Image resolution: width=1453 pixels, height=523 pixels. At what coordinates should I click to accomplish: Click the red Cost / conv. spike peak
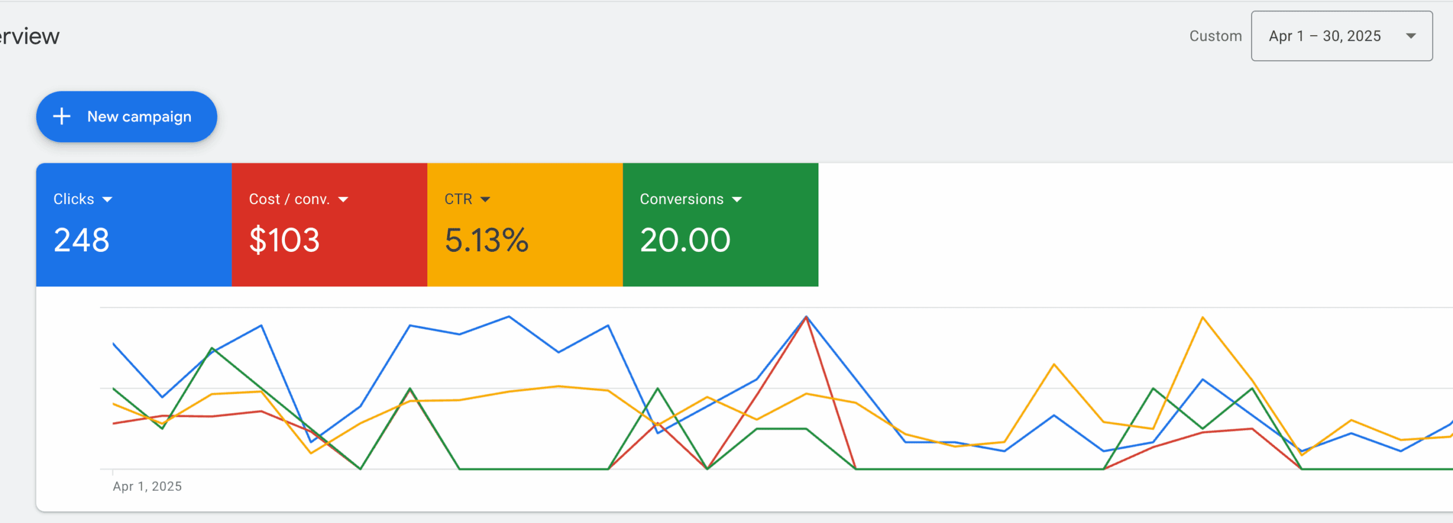tap(806, 318)
